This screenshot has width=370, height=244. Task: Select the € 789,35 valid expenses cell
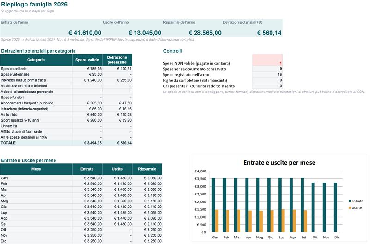pos(87,69)
